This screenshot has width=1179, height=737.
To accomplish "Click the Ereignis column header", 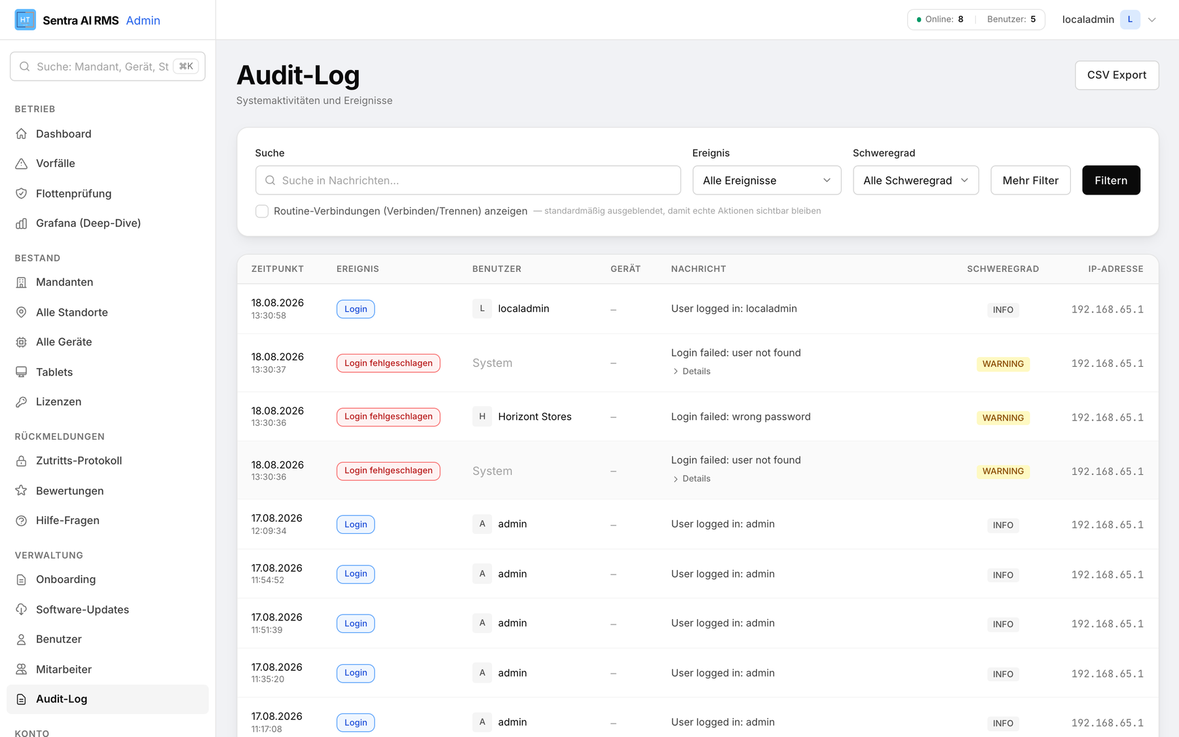I will (x=358, y=269).
